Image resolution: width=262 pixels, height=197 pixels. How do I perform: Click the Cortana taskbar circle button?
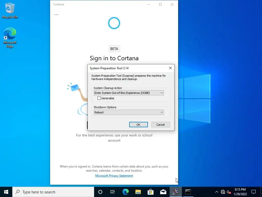(100, 192)
